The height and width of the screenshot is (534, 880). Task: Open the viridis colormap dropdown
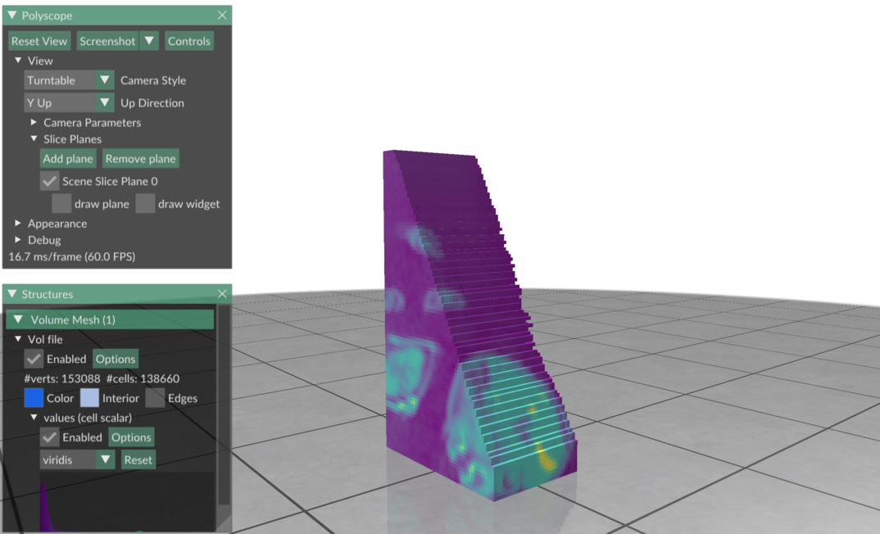click(77, 460)
